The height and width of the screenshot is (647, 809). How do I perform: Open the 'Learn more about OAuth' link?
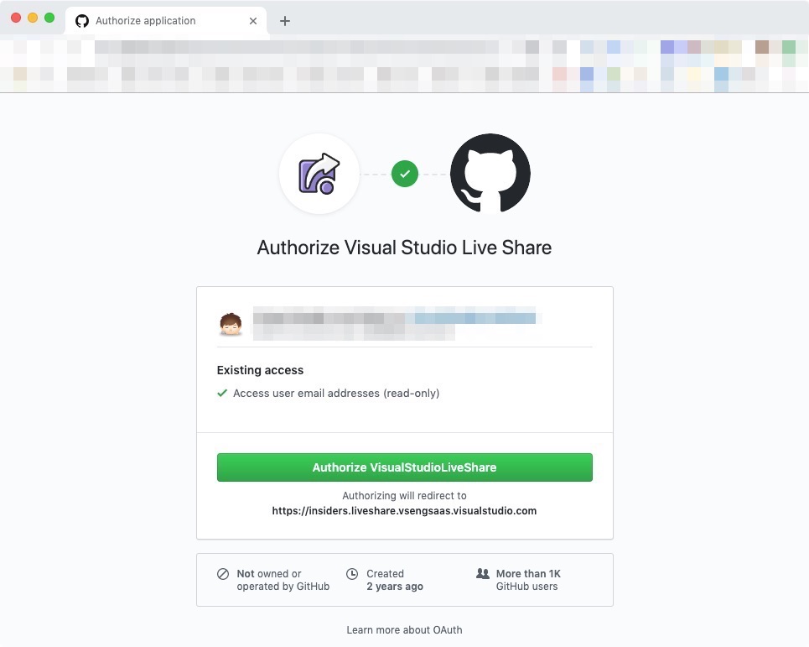click(x=404, y=630)
